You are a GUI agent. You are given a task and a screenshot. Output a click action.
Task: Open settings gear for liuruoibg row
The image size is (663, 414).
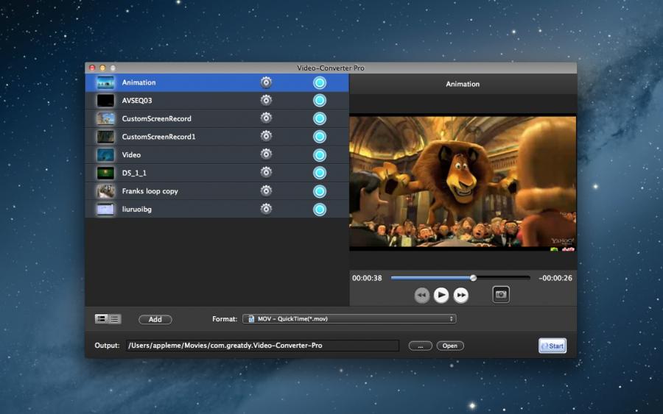click(x=266, y=209)
